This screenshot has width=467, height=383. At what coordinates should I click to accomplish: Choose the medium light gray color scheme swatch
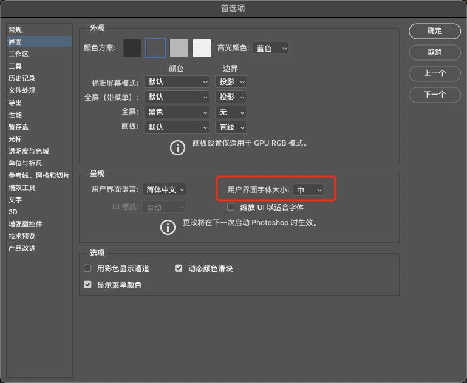pyautogui.click(x=179, y=48)
